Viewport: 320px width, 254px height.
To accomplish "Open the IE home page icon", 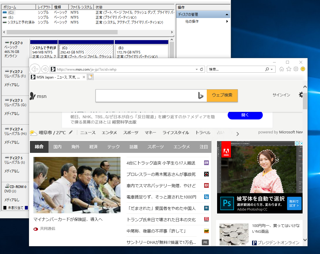I will point(282,69).
